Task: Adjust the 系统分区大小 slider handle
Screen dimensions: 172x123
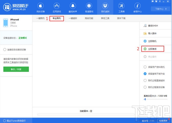Action: 145,99
